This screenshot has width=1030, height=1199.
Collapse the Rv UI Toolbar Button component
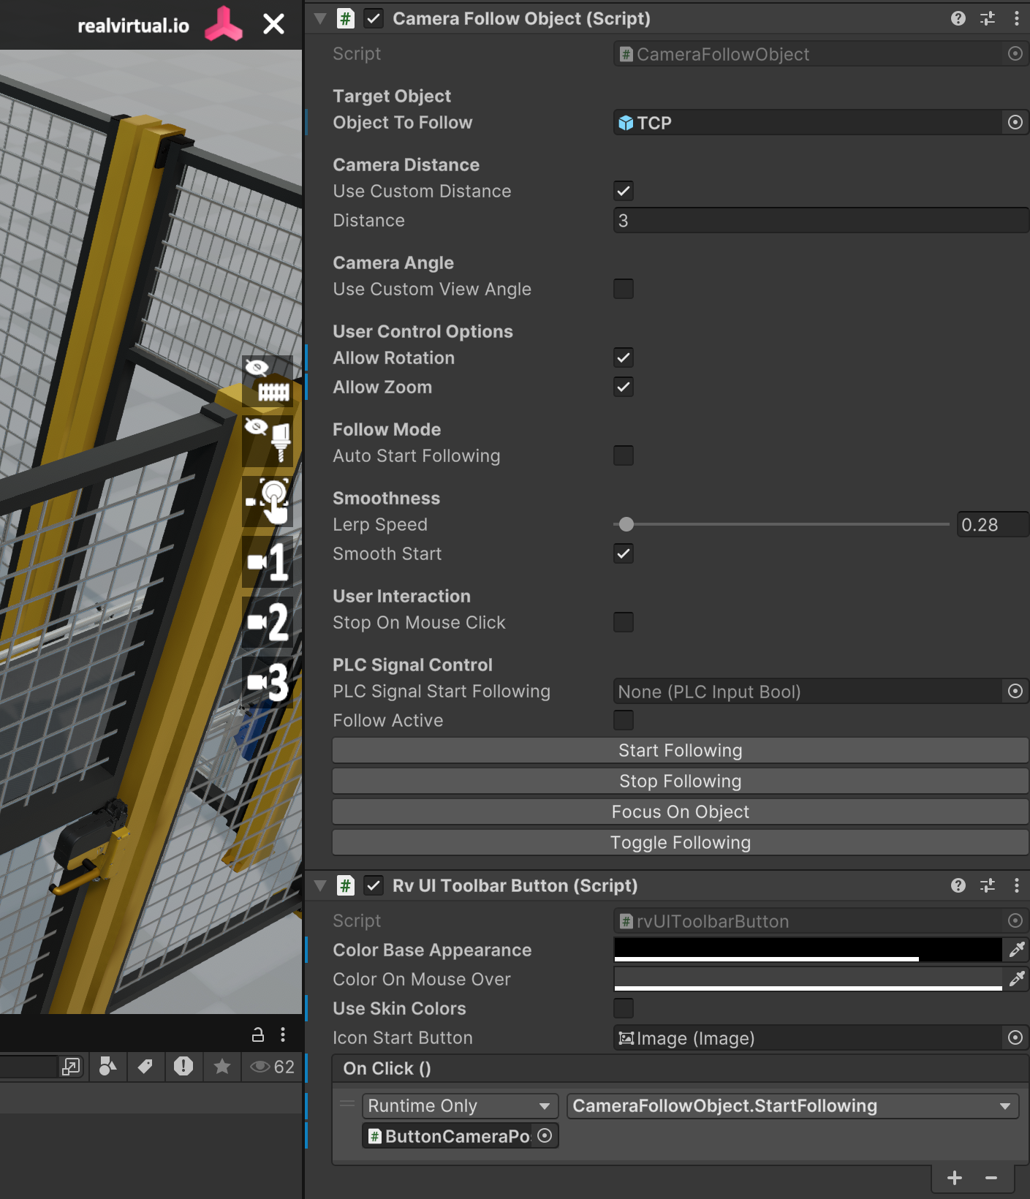(x=320, y=885)
